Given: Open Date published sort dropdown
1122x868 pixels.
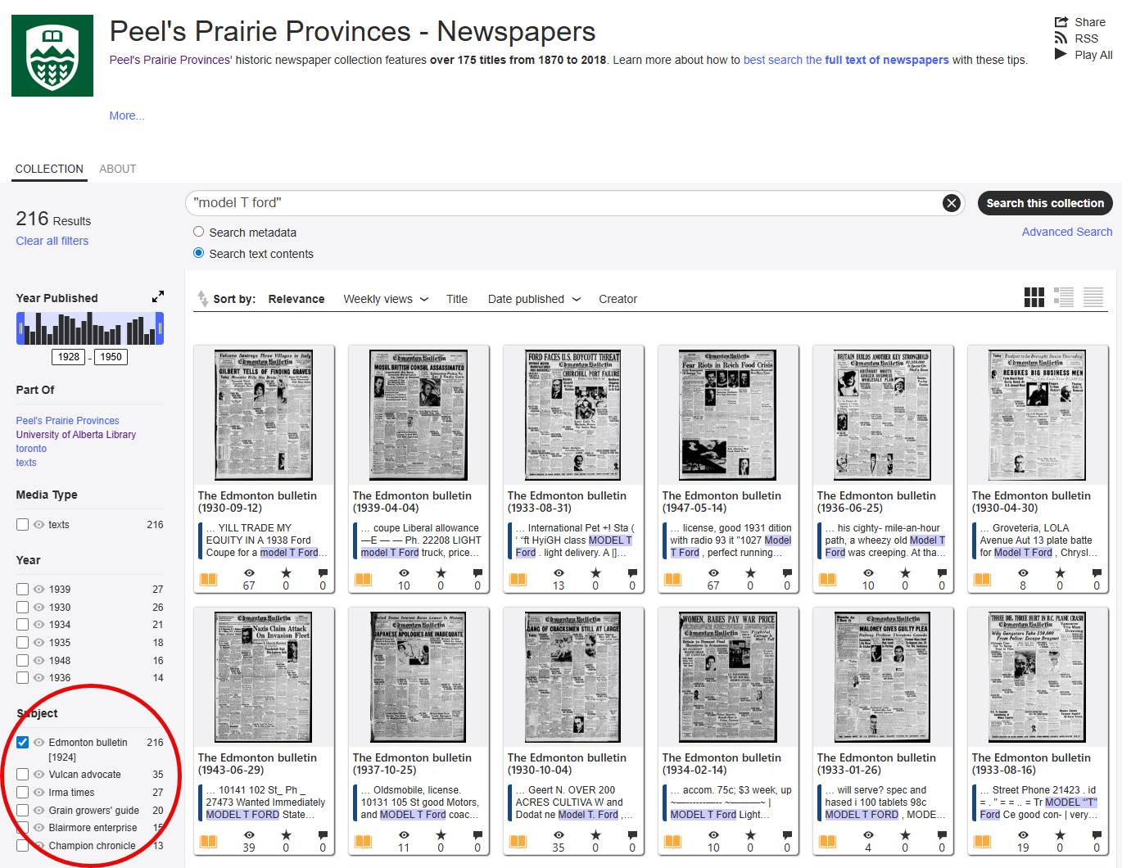Looking at the screenshot, I should point(534,299).
